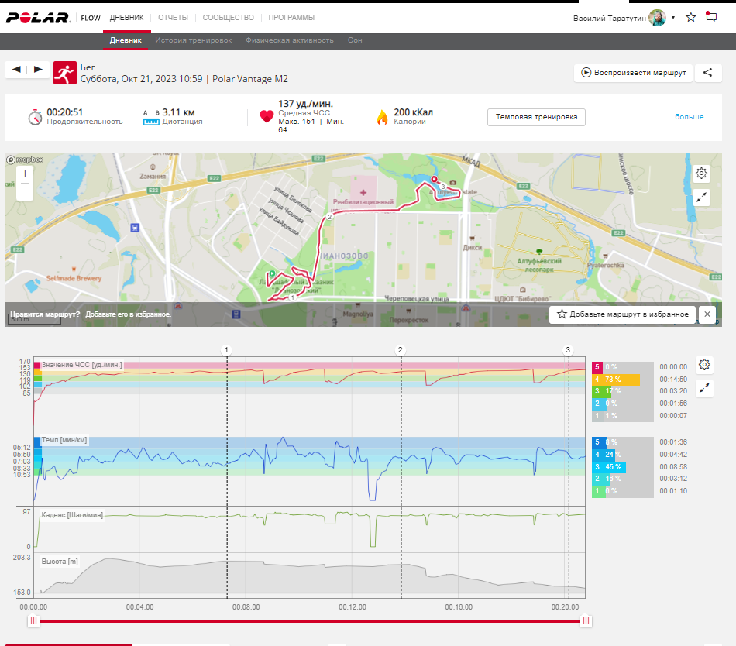Click Воспроизвести маршрут button
The image size is (736, 646).
click(x=634, y=73)
